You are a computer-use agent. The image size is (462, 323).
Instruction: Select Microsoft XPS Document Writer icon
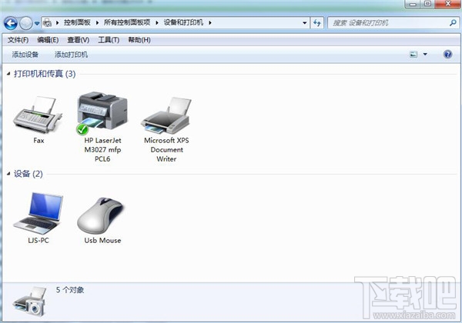[166, 115]
